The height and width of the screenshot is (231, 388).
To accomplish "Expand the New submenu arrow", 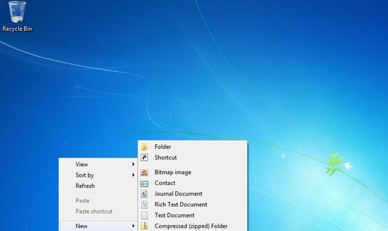I will (133, 226).
